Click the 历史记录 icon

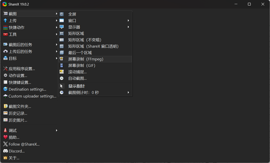pyautogui.click(x=5, y=113)
